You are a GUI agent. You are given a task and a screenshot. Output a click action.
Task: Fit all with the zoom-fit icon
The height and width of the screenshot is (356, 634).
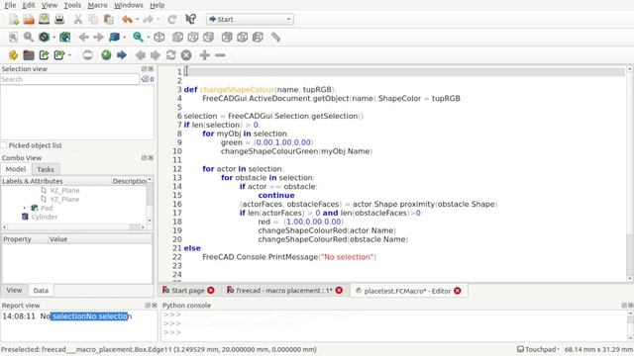point(13,38)
